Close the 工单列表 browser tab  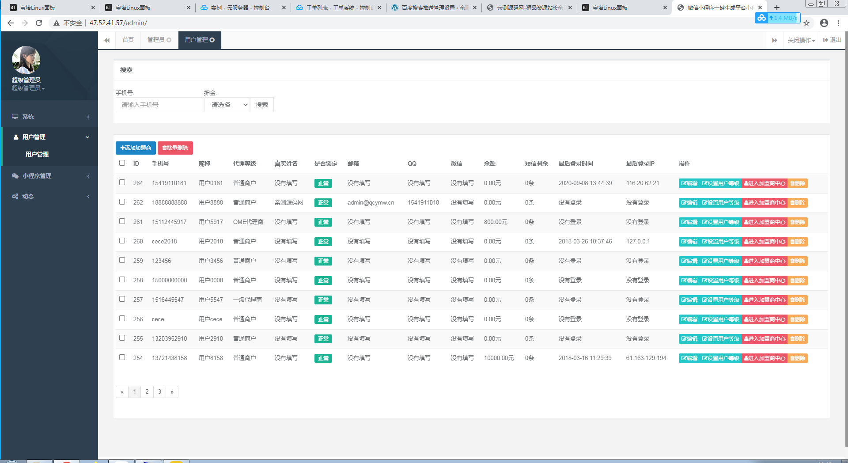pyautogui.click(x=379, y=8)
